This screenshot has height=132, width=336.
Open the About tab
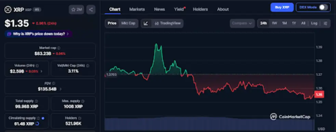[223, 10]
